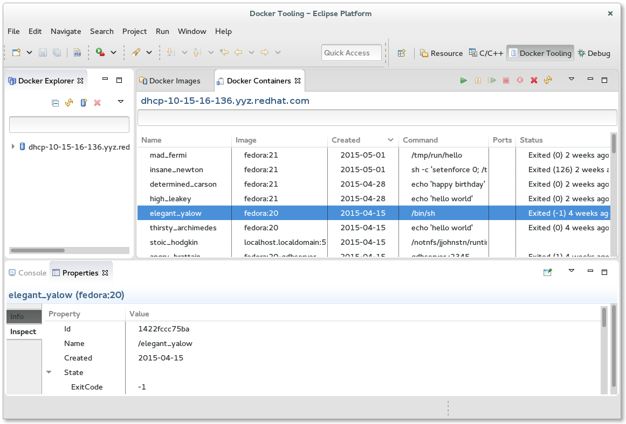Viewport: 626px width, 424px height.
Task: Open the New wizard dropdown arrow
Action: pyautogui.click(x=29, y=52)
